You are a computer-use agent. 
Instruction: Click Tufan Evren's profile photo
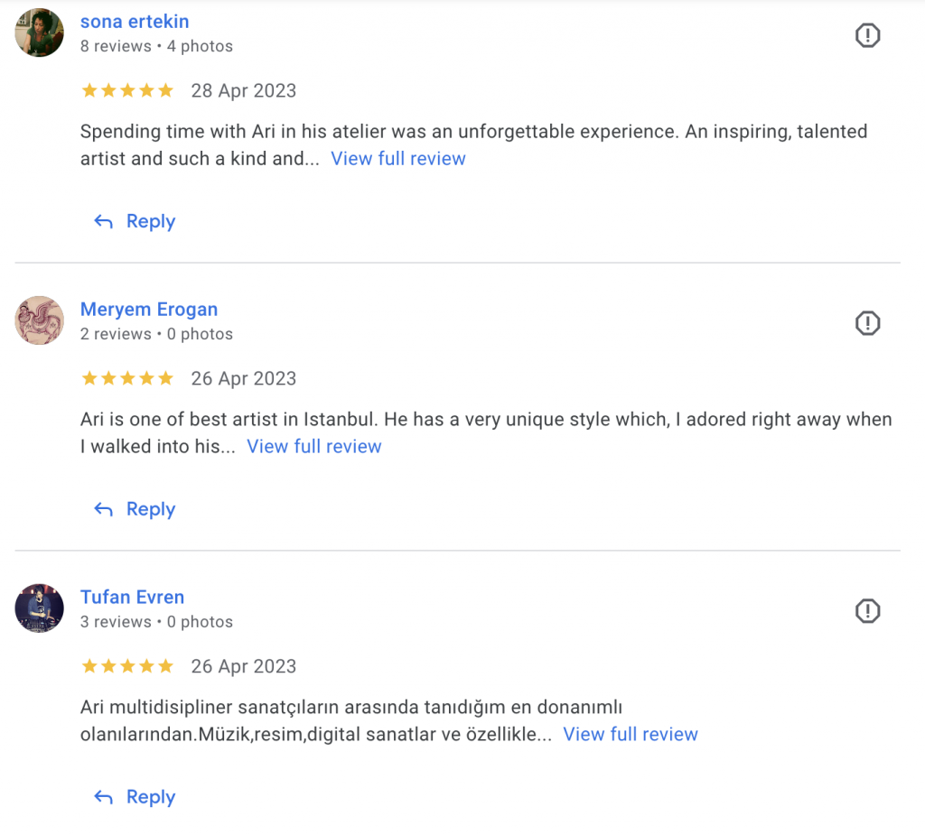coord(40,608)
